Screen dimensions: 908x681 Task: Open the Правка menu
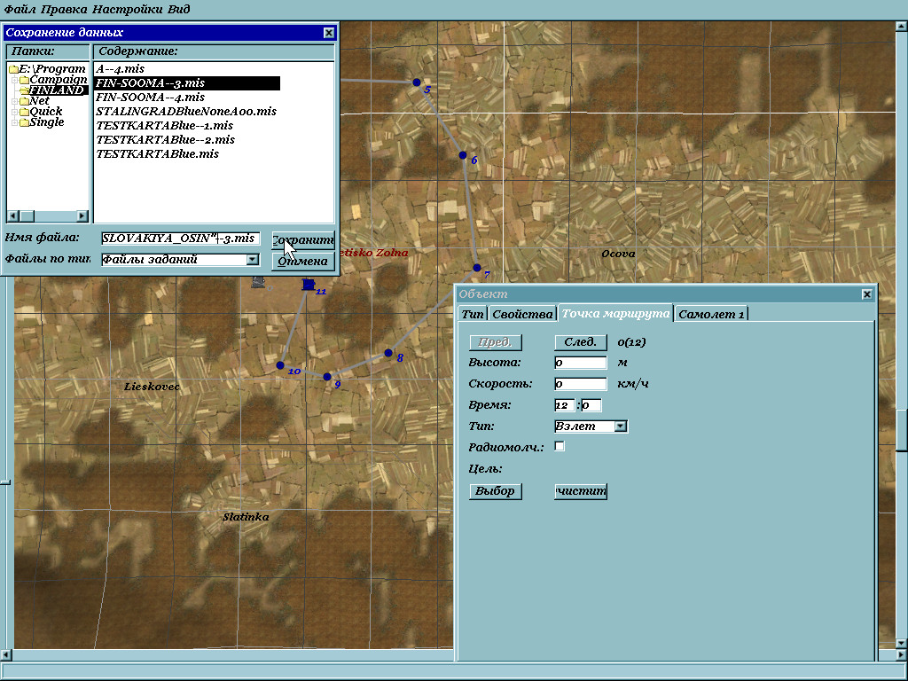click(64, 9)
